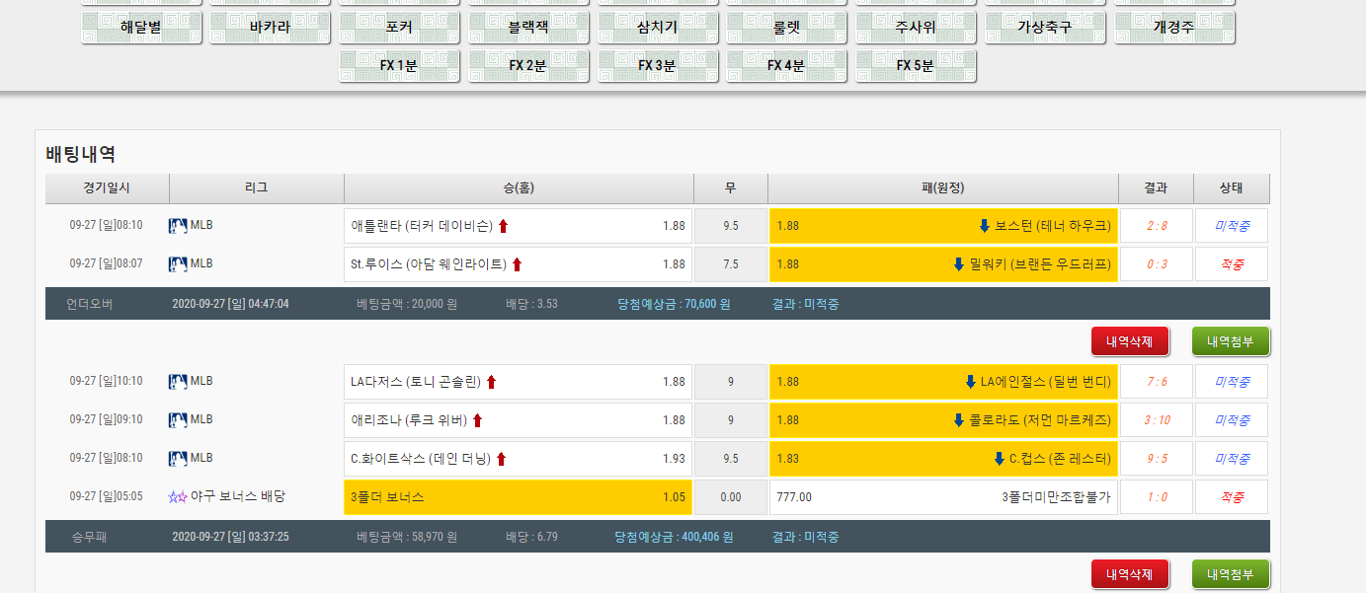Open the 룰렛 game menu
Screen dimensions: 1366x593
point(786,28)
